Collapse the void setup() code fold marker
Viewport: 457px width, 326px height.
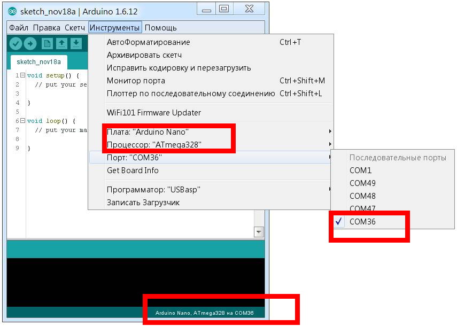22,76
